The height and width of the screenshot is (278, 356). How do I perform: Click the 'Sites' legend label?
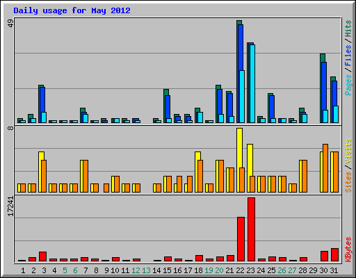click(x=348, y=182)
